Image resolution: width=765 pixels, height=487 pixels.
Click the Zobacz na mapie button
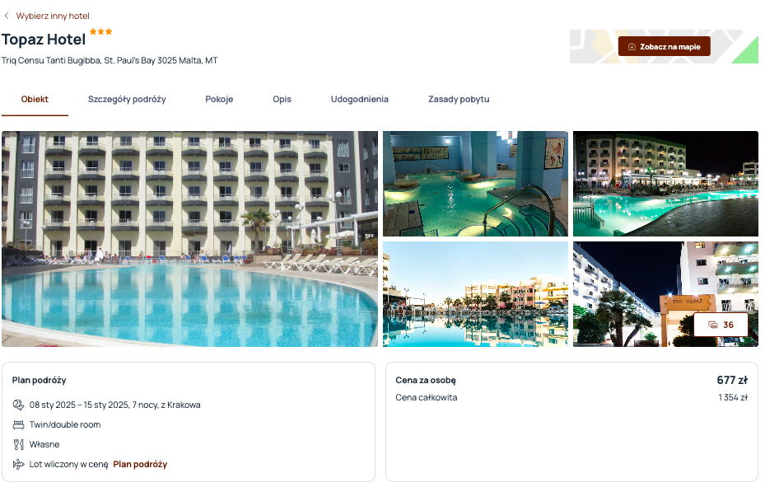[x=664, y=46]
